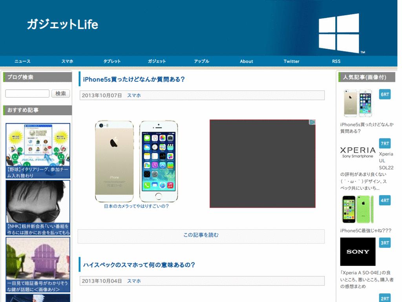Click the 7RT retweet badge
This screenshot has height=302, width=402.
(x=385, y=144)
